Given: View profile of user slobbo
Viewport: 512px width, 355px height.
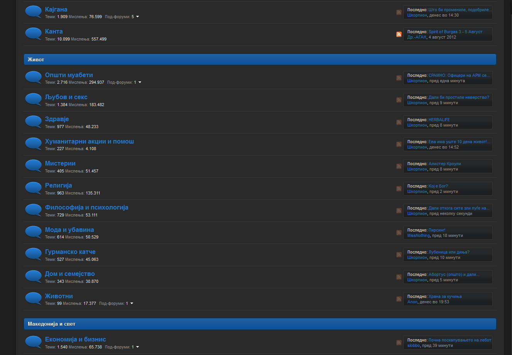Looking at the screenshot, I should 414,345.
